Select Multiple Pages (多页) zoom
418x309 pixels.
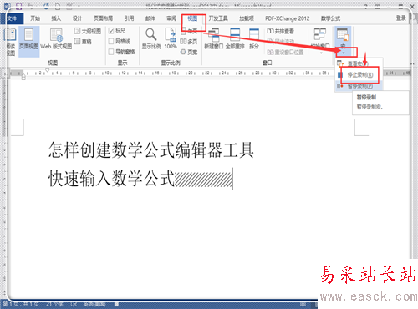pyautogui.click(x=189, y=42)
